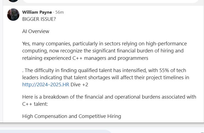The height and width of the screenshot is (133, 204).
Task: Open William Payne's profile name link
Action: point(37,12)
